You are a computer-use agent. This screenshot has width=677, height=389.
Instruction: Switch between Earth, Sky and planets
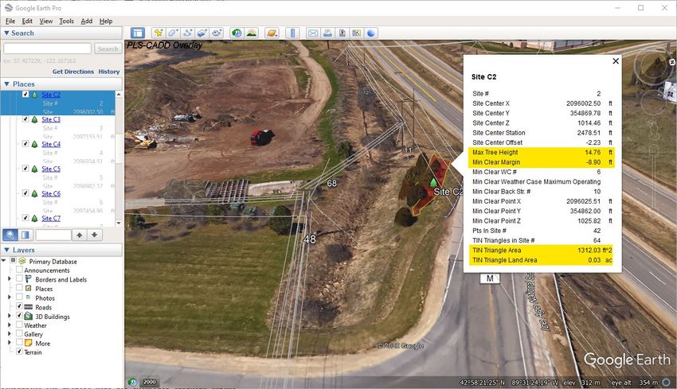point(272,33)
